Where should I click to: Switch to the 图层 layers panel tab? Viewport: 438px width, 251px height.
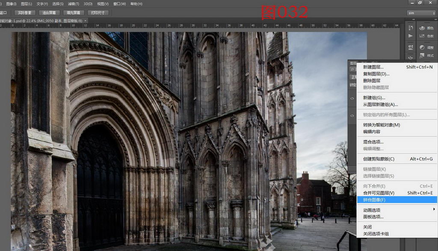(x=353, y=63)
